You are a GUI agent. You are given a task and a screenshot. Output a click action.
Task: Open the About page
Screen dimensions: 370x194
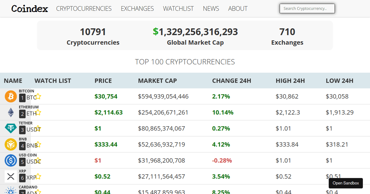[238, 9]
